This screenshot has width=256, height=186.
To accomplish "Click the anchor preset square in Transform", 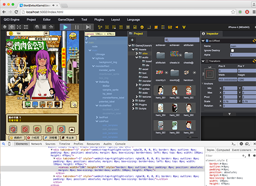I will 210,74.
